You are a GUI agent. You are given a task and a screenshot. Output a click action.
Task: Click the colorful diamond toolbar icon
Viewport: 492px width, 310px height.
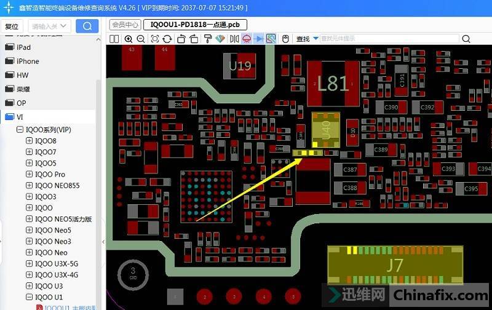click(220, 39)
